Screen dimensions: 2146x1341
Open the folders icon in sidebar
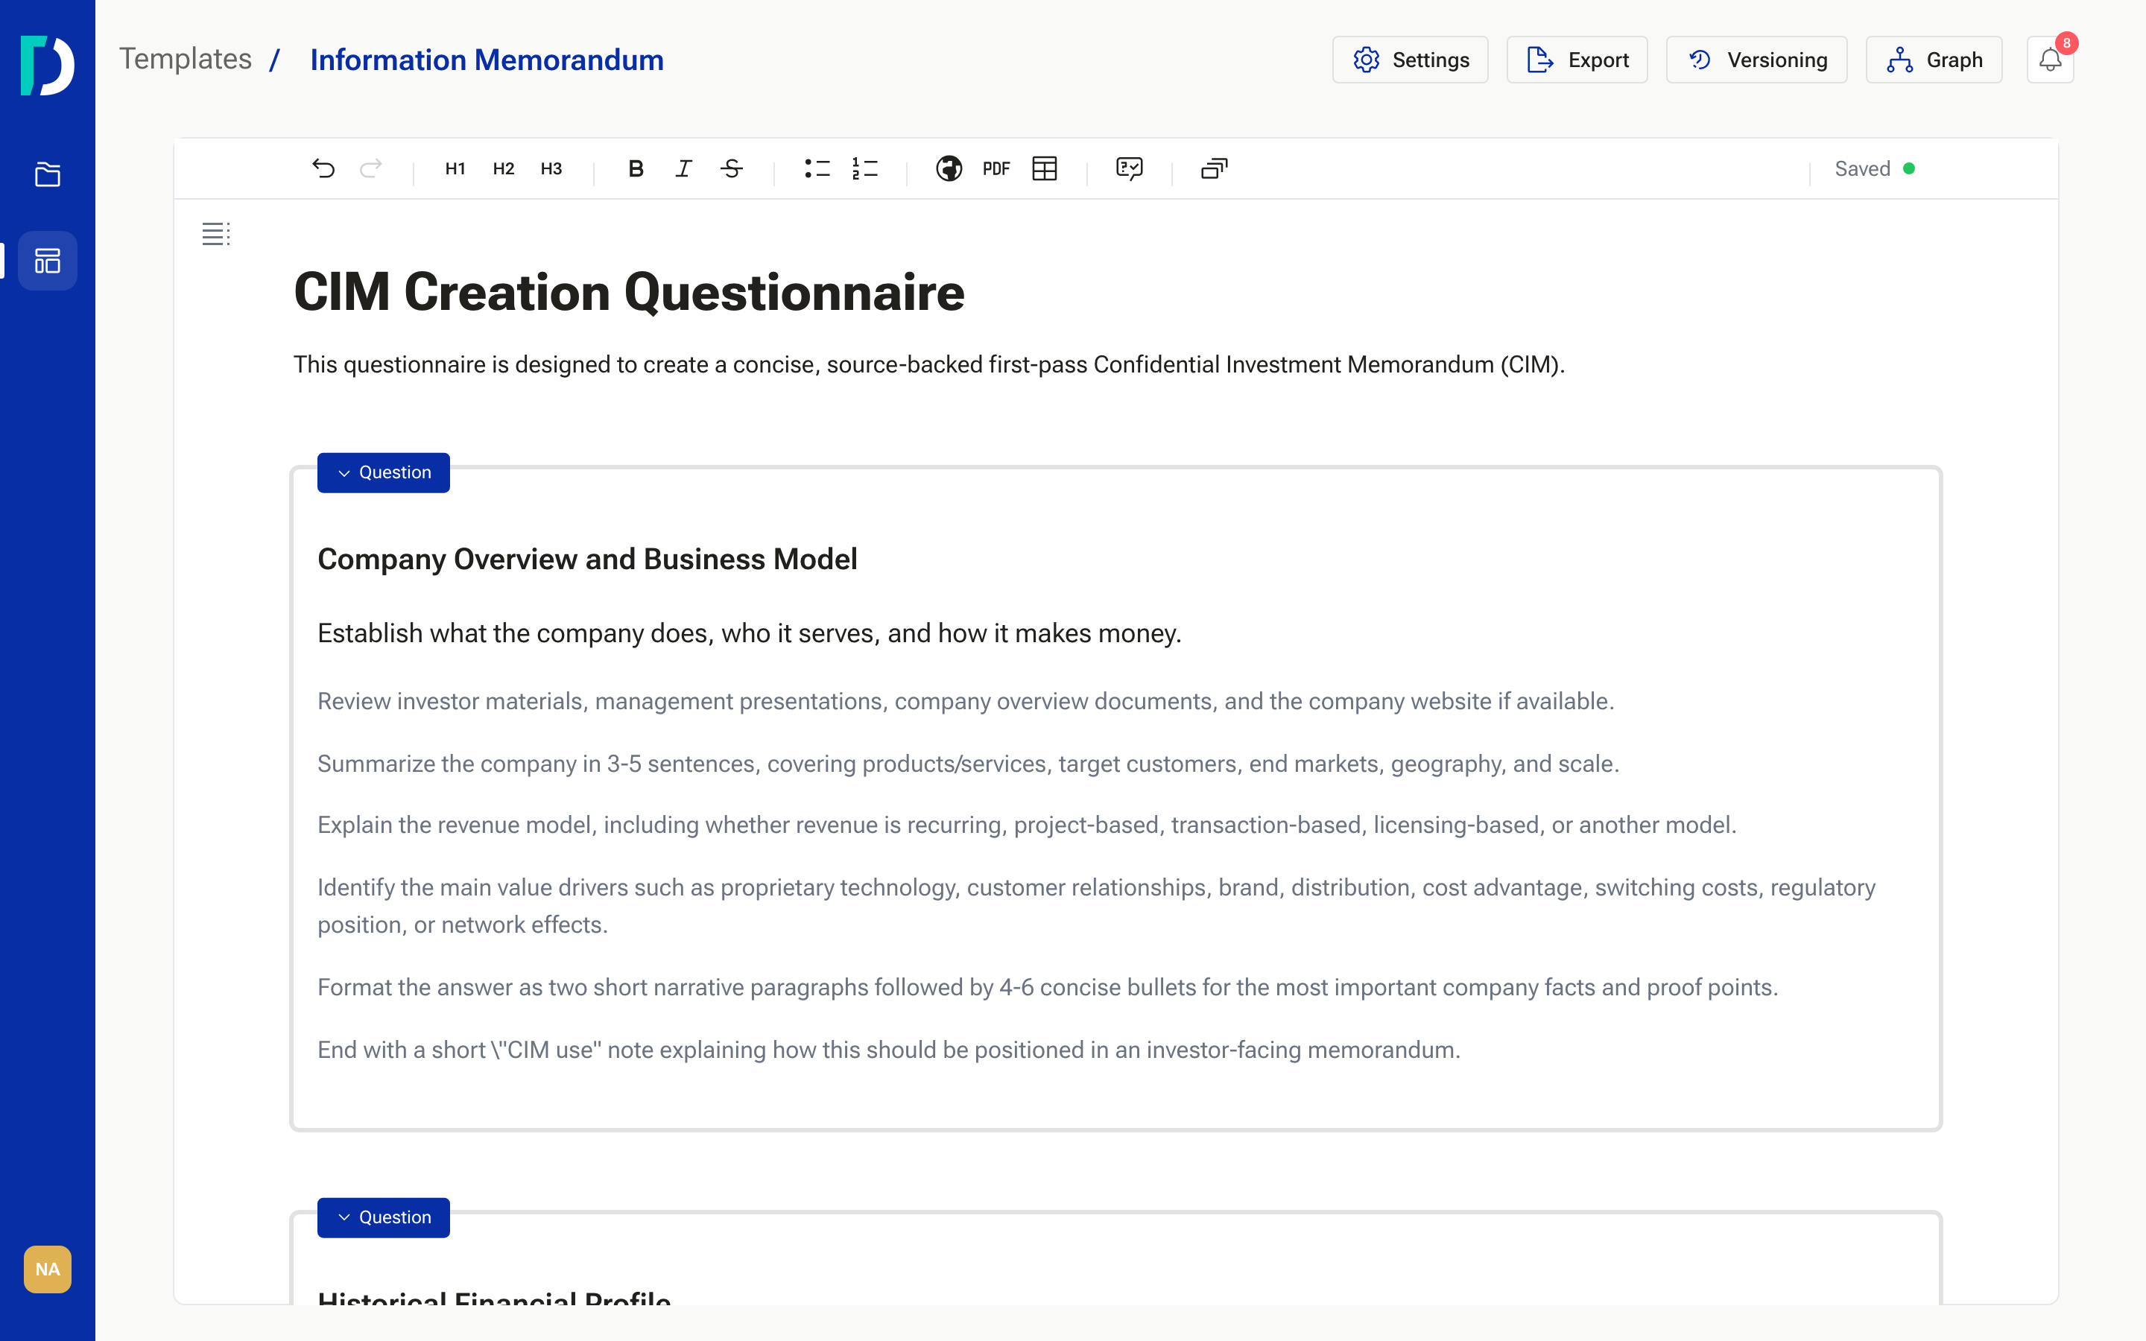click(x=48, y=175)
